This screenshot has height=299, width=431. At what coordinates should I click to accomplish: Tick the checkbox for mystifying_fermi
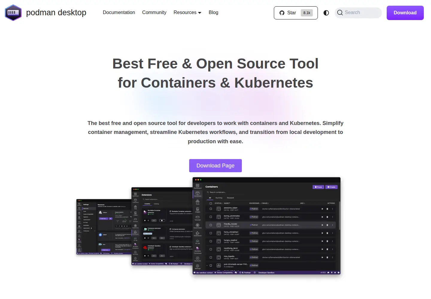(211, 249)
